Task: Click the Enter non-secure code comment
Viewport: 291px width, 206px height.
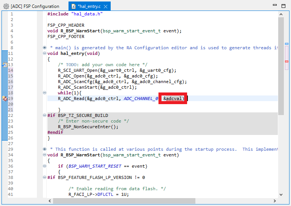Action: coord(93,121)
